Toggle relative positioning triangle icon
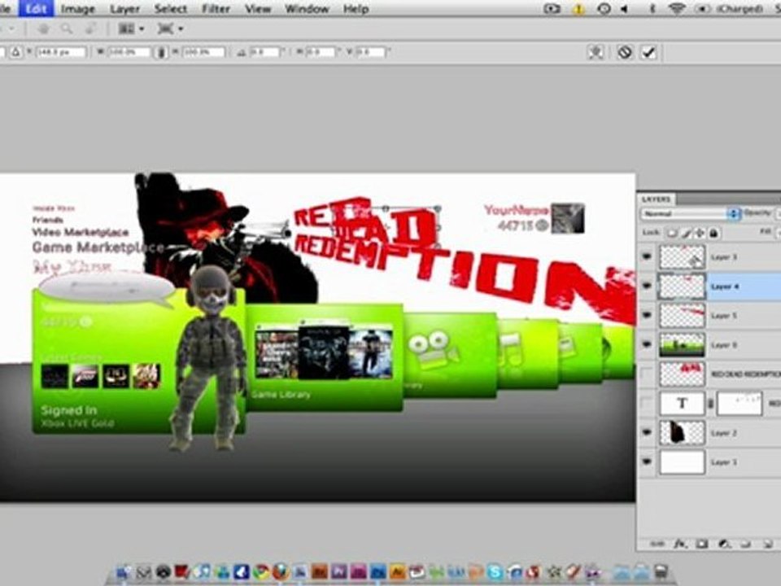Image resolution: width=781 pixels, height=586 pixels. pos(16,52)
